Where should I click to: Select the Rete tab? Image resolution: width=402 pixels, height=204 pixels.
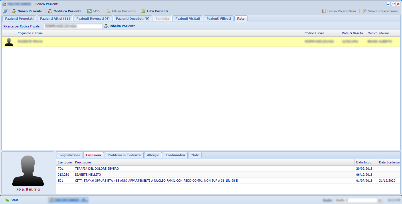coord(241,19)
